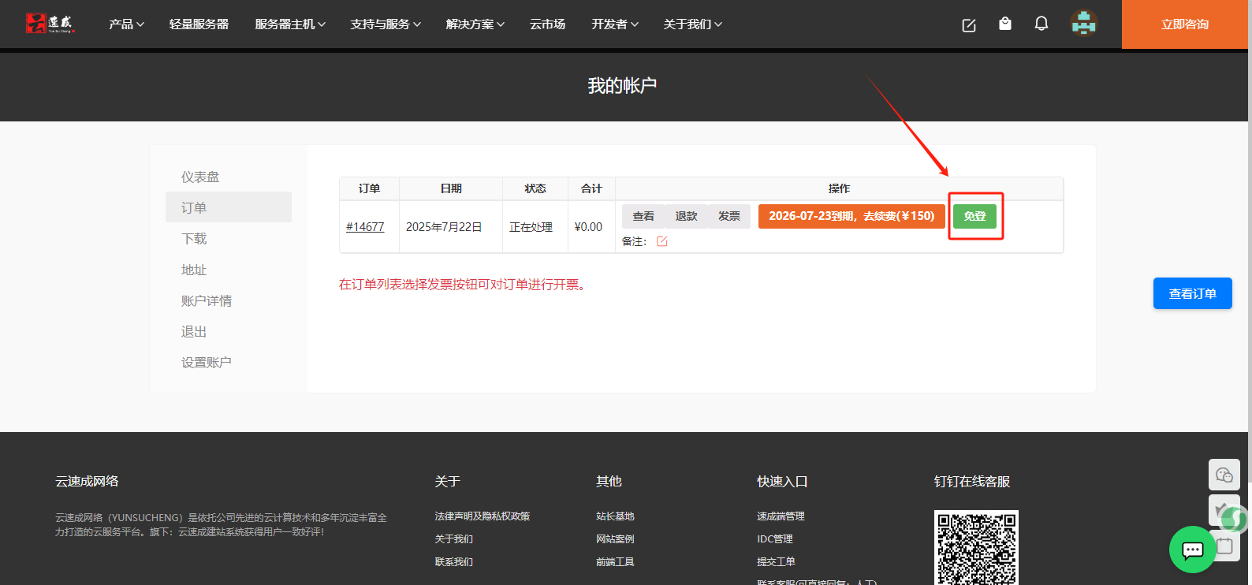Screen dimensions: 1252x585
Task: Open the green live chat bubble
Action: (1192, 550)
